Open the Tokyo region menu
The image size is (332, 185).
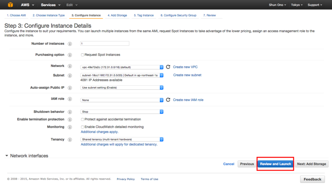[297, 5]
